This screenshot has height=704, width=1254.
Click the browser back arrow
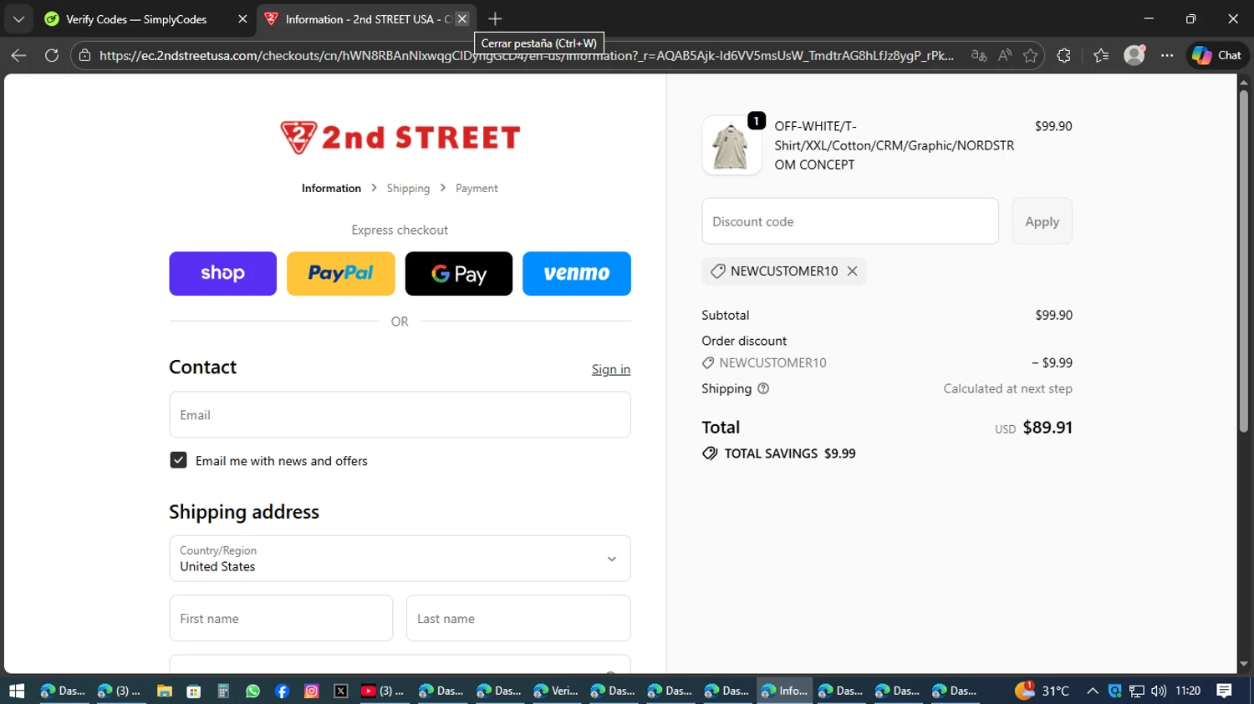click(18, 55)
